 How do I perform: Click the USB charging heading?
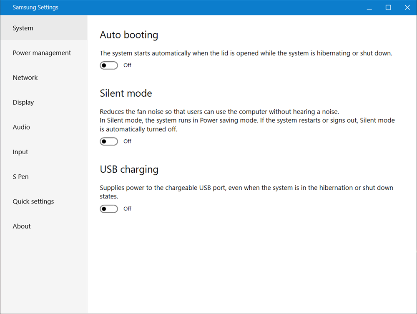click(x=129, y=169)
